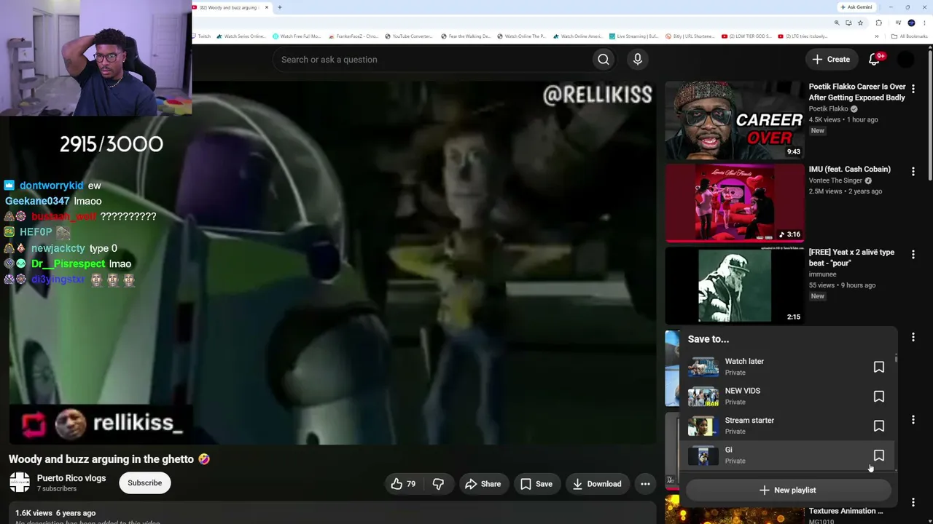
Task: Click the Stream starter playlist thumbnail
Action: tap(703, 426)
